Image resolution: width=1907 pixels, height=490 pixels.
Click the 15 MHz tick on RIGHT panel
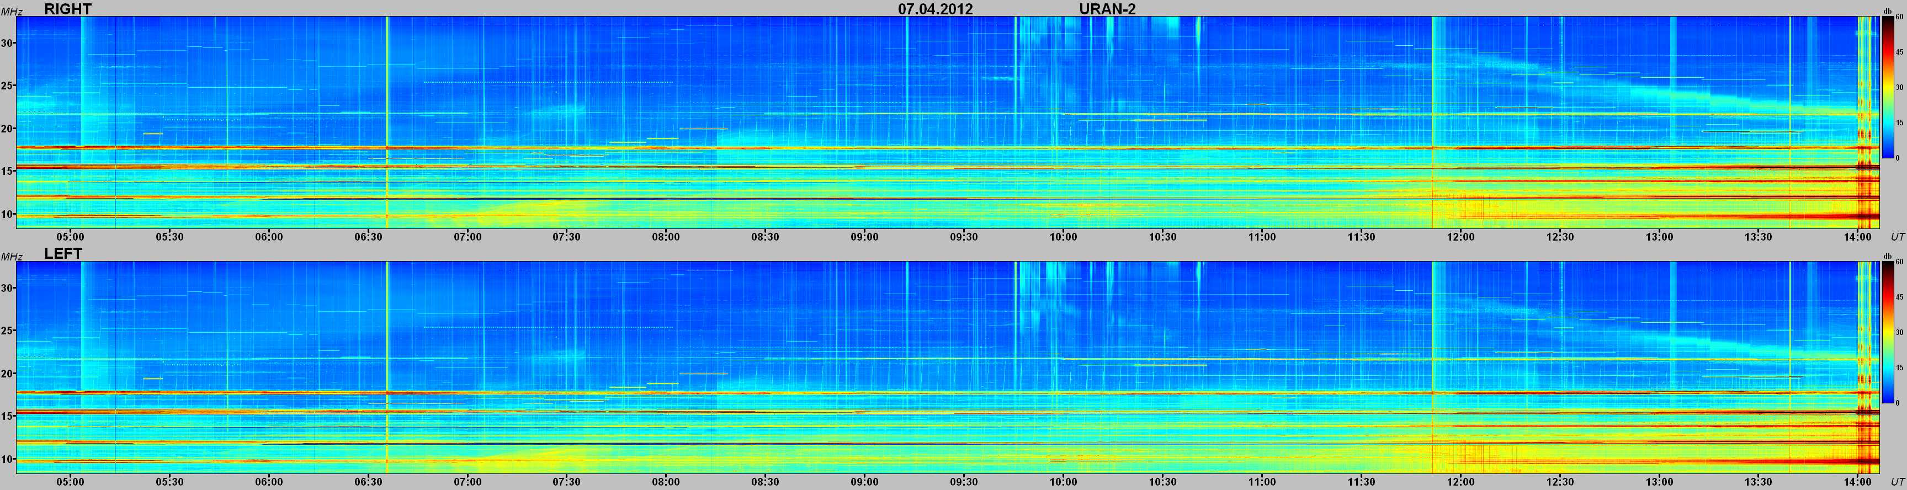point(7,172)
